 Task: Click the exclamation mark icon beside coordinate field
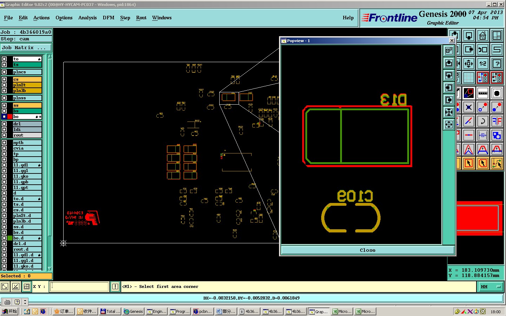[115, 287]
